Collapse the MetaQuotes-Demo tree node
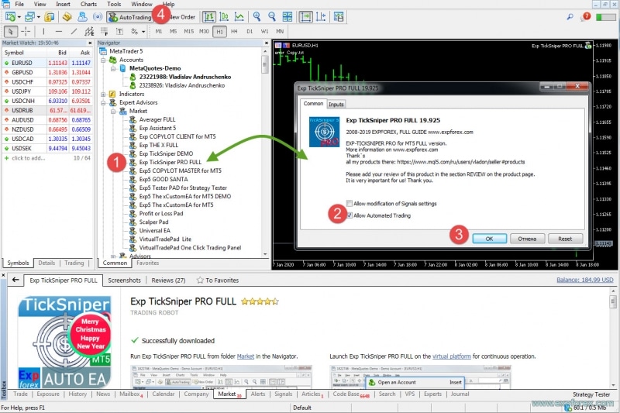The height and width of the screenshot is (413, 620). point(113,68)
